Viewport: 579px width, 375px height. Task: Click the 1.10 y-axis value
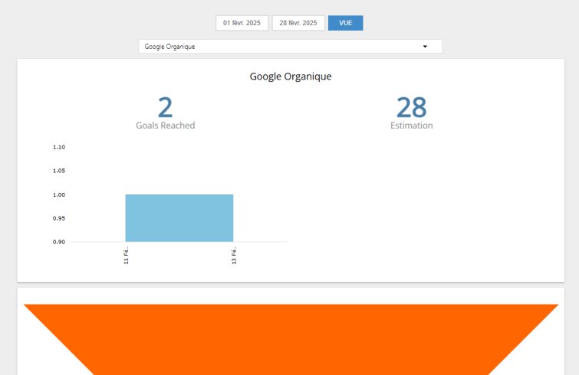click(x=59, y=148)
